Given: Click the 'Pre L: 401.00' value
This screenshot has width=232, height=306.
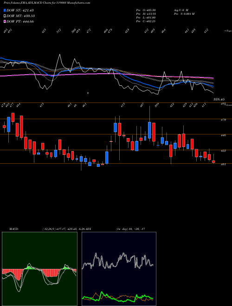Looking at the screenshot, I should (146, 18).
